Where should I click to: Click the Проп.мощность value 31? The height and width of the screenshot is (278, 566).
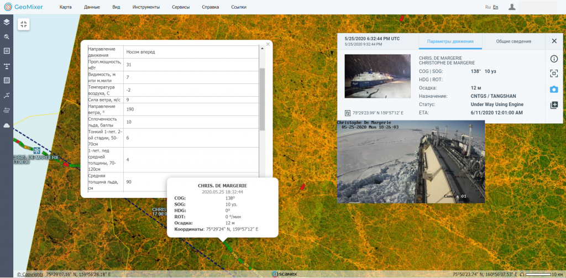tap(128, 64)
